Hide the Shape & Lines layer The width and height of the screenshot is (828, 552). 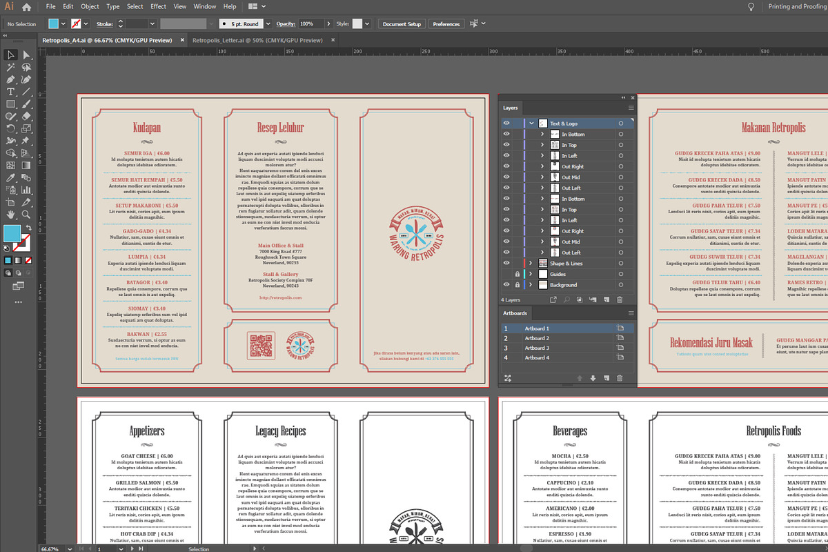tap(506, 264)
